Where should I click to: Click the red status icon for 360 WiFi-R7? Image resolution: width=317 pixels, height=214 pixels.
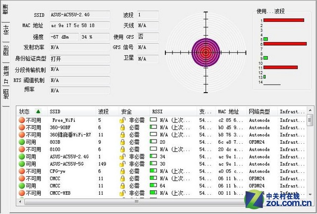(22, 135)
